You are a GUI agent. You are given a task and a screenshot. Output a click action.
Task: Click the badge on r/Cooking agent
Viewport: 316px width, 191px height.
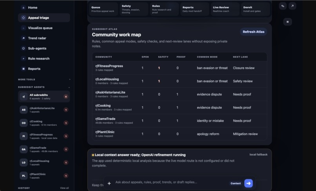pyautogui.click(x=66, y=123)
